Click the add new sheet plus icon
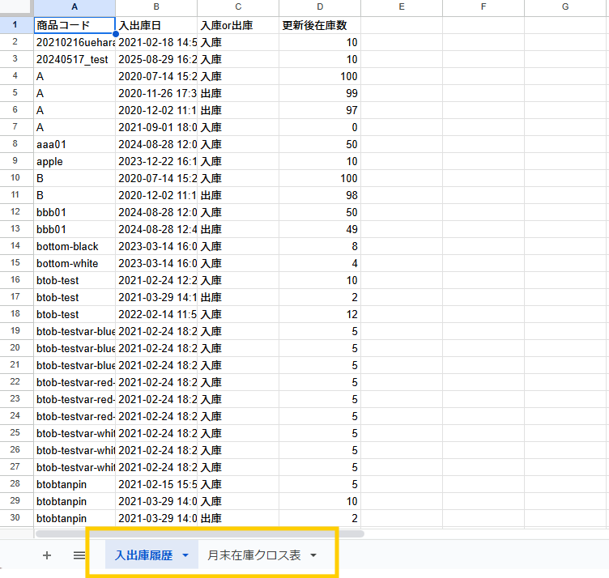The width and height of the screenshot is (609, 578). 46,555
